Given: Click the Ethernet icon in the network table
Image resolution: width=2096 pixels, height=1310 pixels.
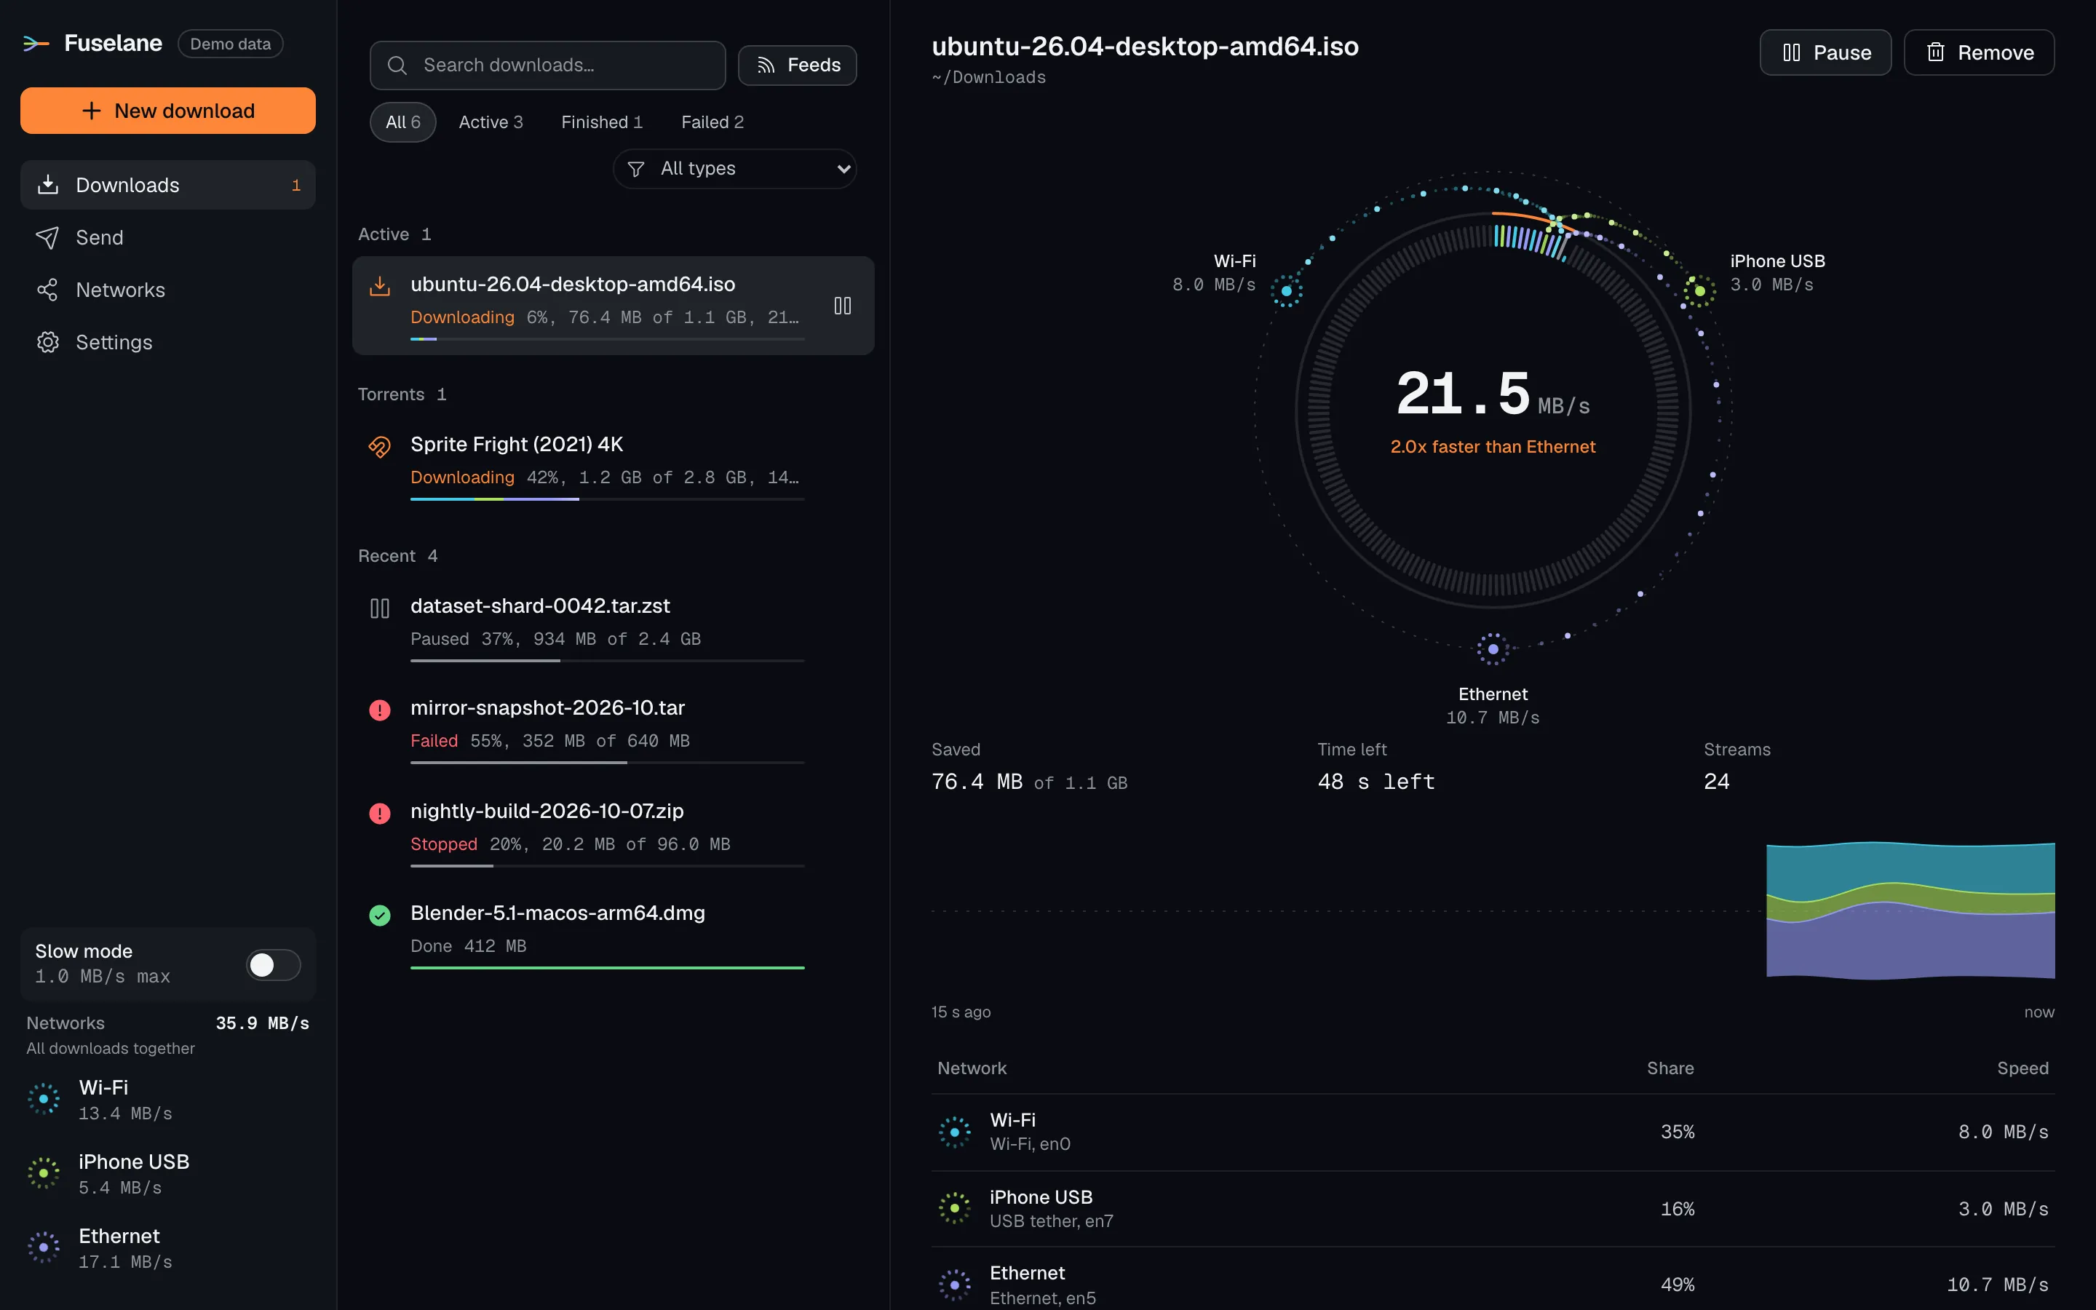Looking at the screenshot, I should pos(954,1285).
